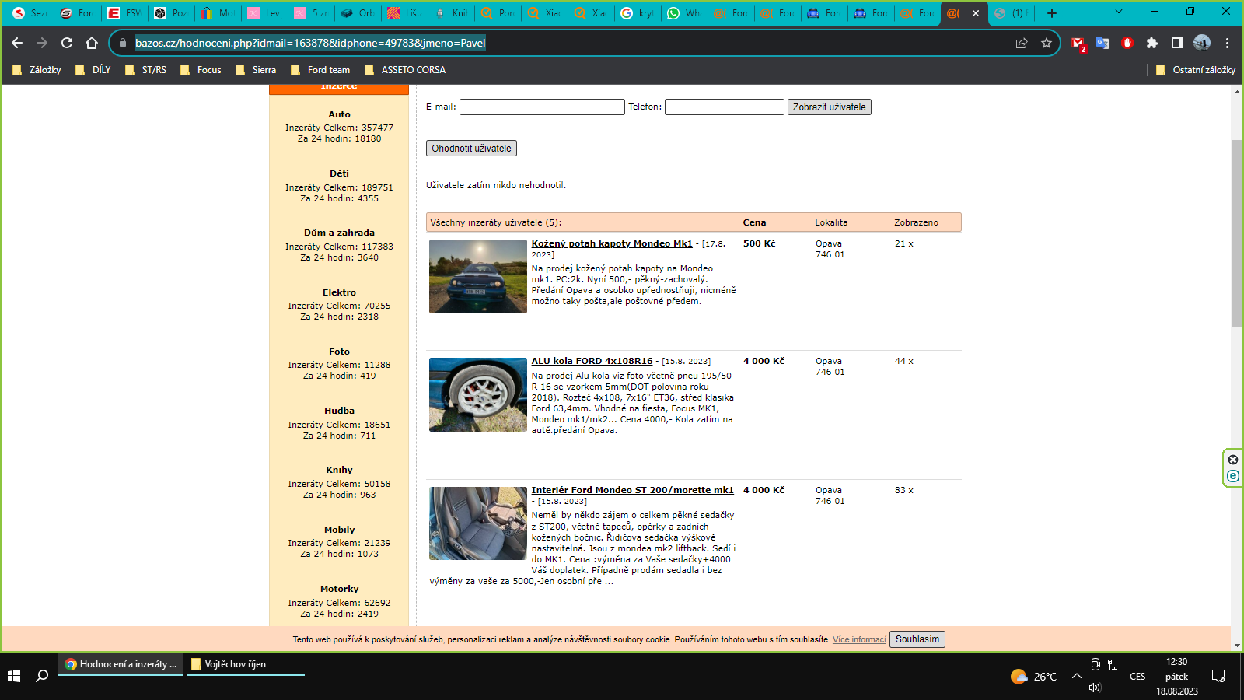Switch to the Knil tab

click(x=451, y=13)
